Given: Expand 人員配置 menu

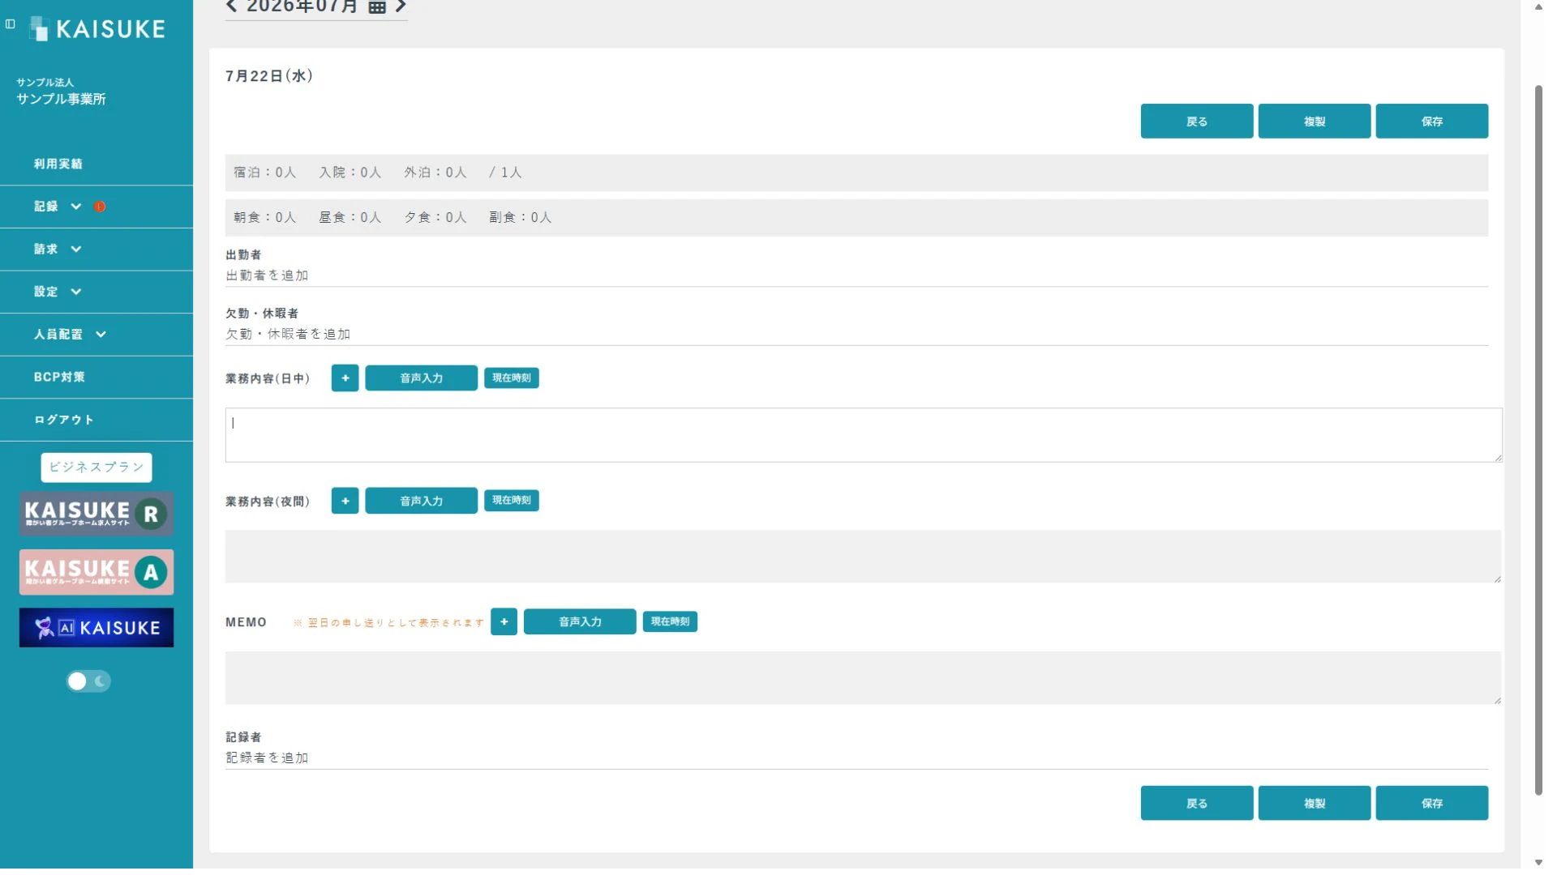Looking at the screenshot, I should (97, 335).
